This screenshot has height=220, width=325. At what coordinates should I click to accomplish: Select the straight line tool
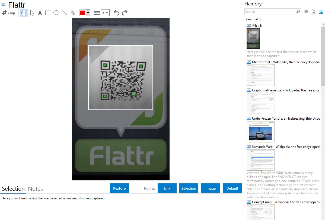(x=65, y=13)
